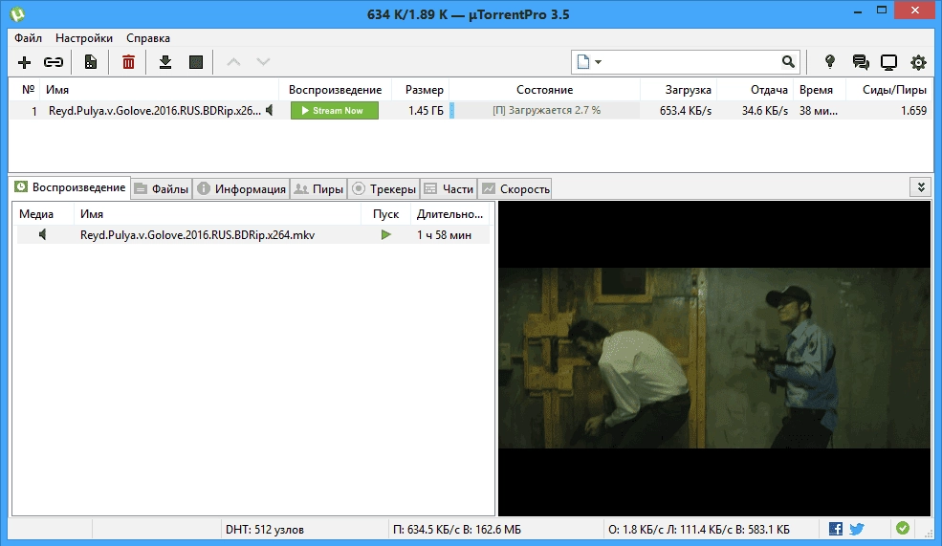
Task: Click the 34.6 КБ/s upload speed cell
Action: [765, 111]
